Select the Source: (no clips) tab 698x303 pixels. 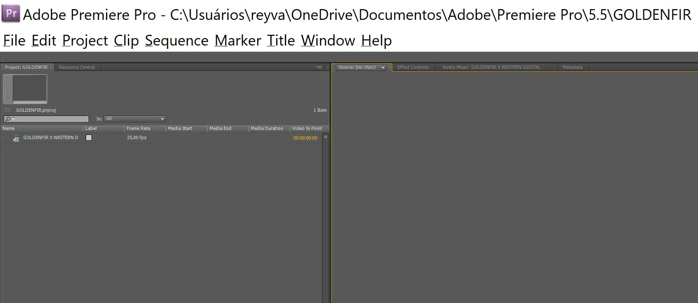tap(357, 67)
